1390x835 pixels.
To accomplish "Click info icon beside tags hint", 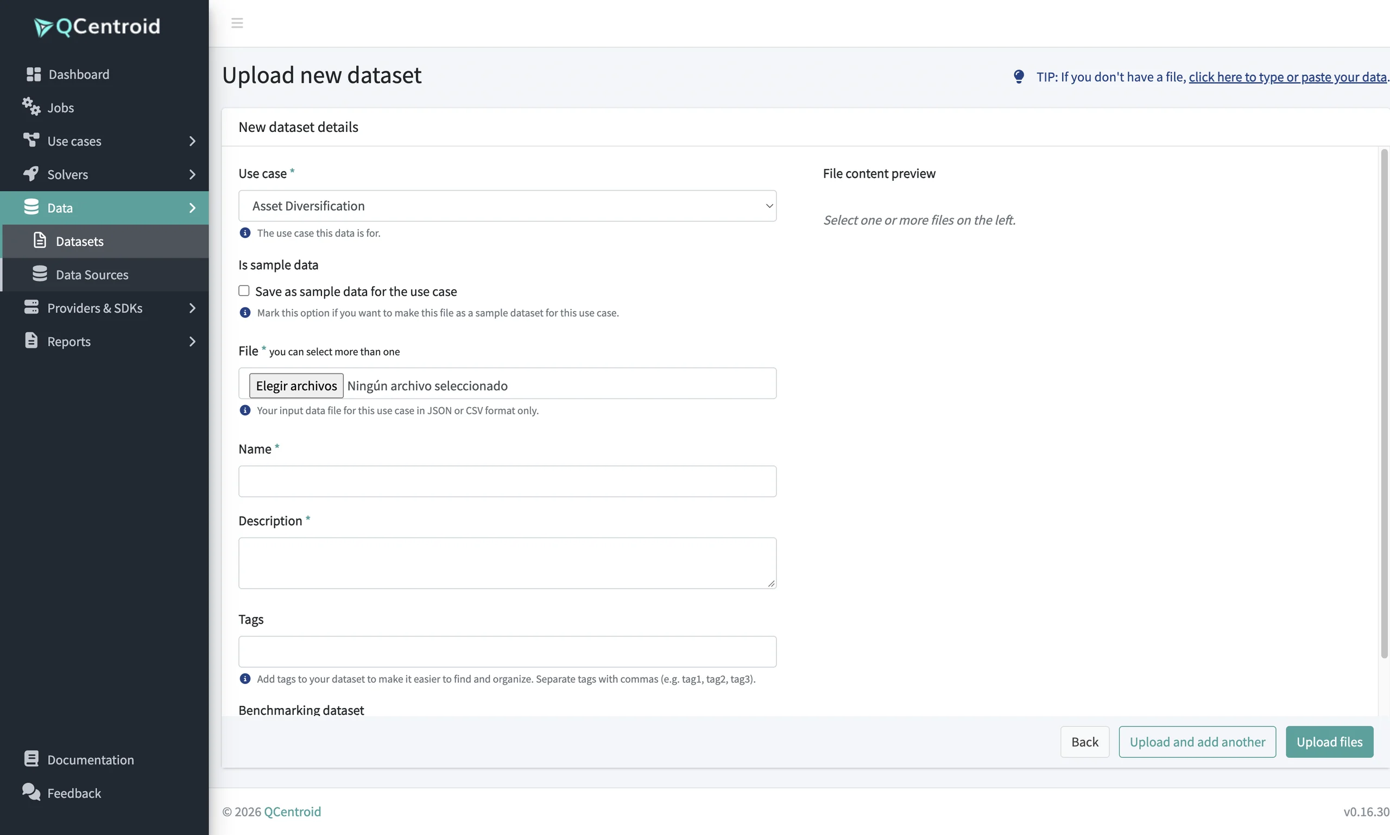I will tap(245, 679).
